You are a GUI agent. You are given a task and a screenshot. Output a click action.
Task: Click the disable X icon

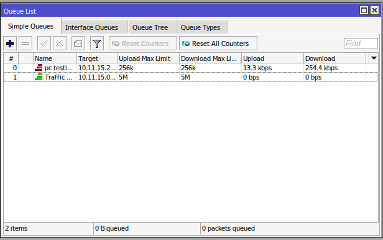point(59,44)
